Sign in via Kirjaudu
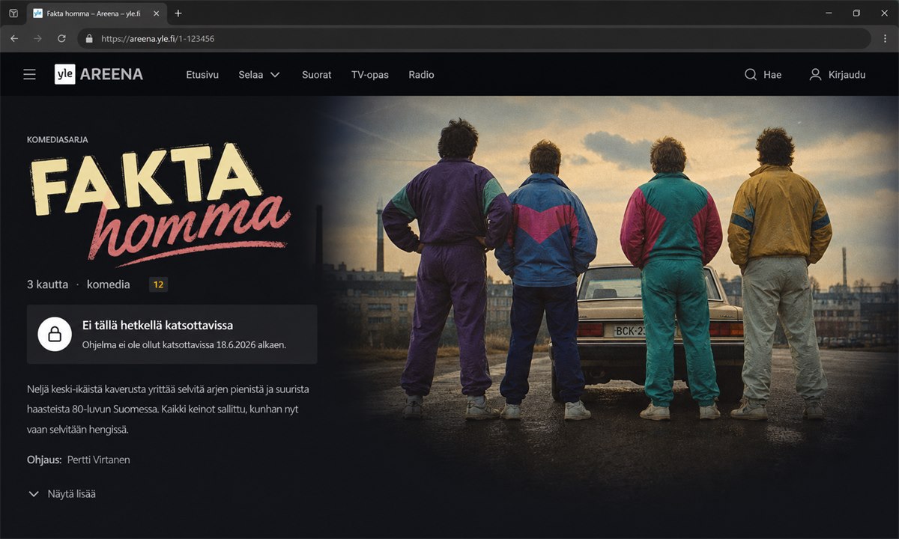 (838, 75)
